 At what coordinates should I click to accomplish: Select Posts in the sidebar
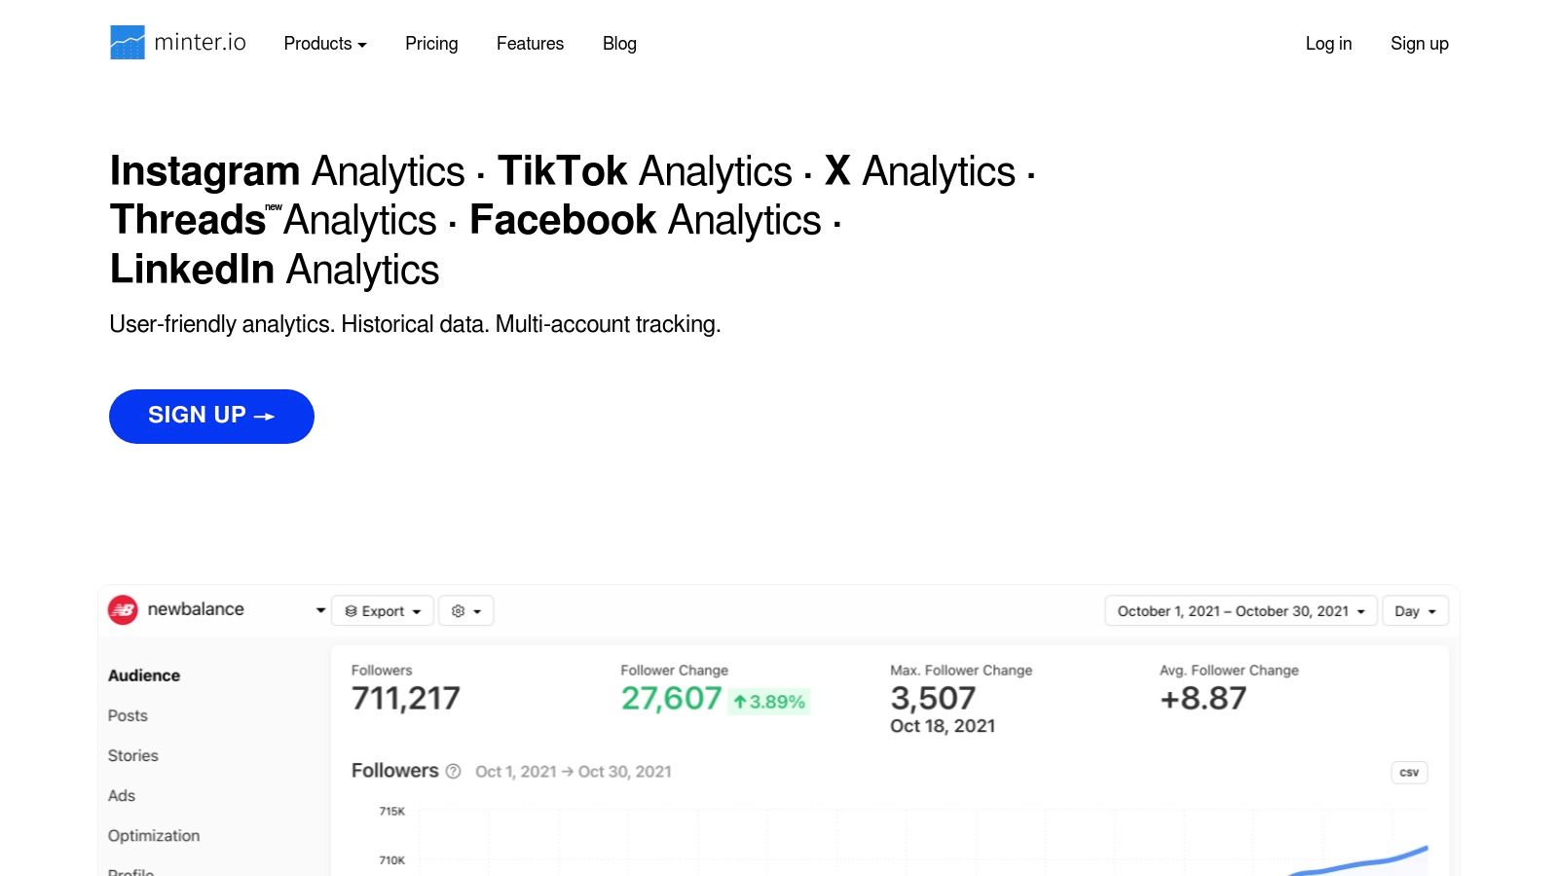click(x=128, y=715)
